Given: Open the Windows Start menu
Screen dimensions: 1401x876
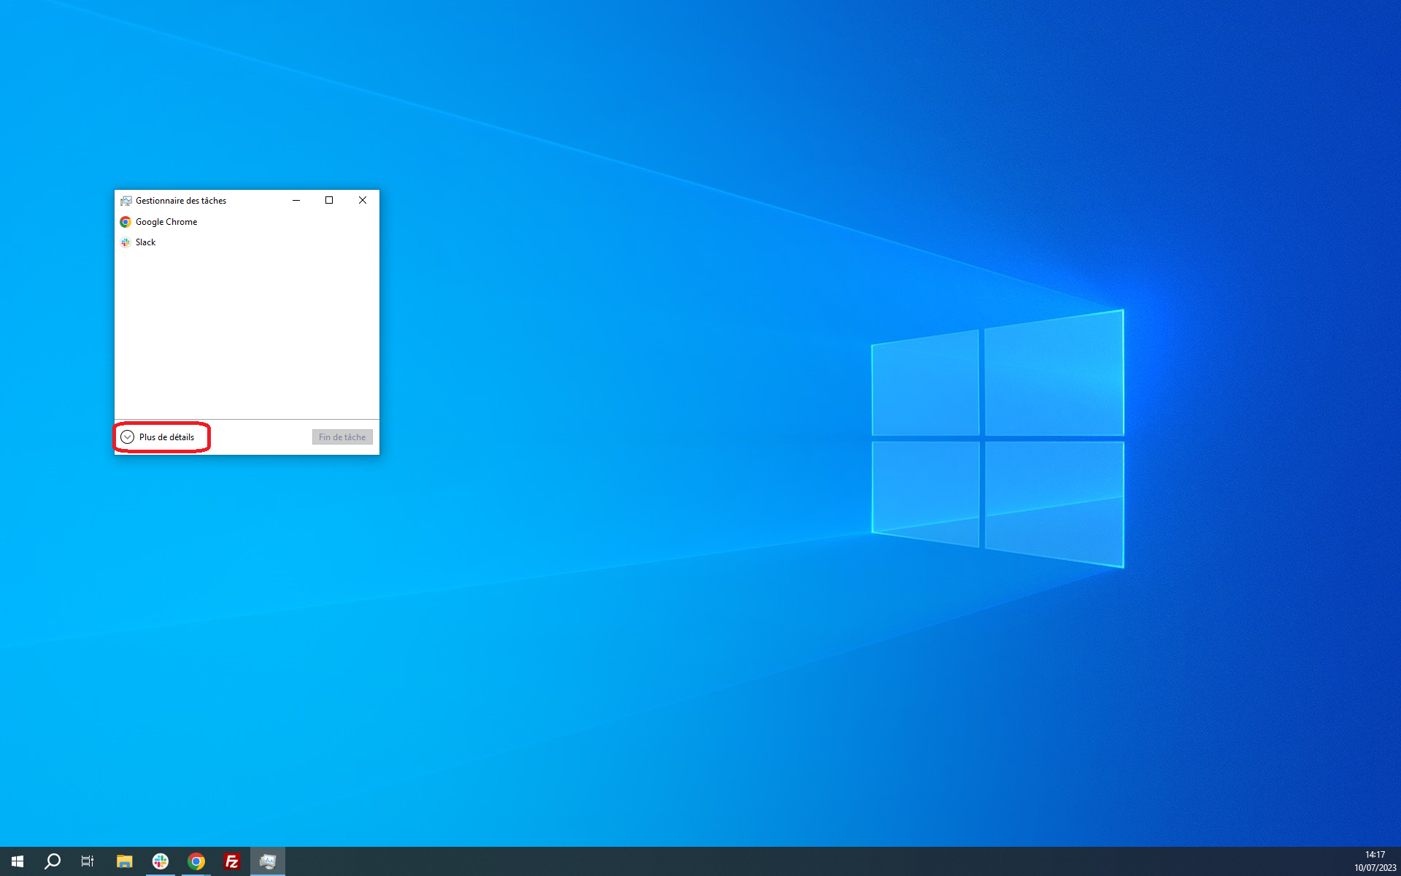Looking at the screenshot, I should (x=18, y=861).
